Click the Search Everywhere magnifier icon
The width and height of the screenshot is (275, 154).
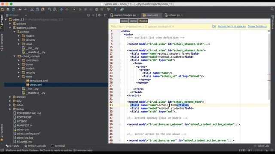(x=272, y=9)
